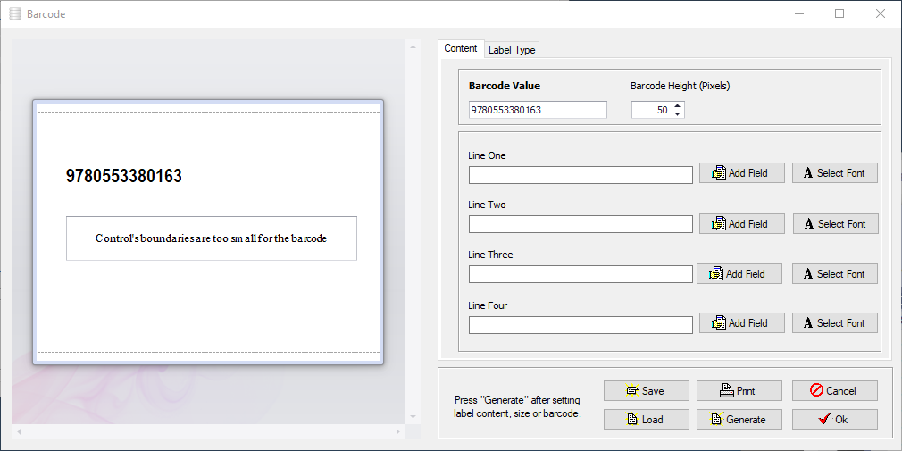Focus the Line Three text field
The height and width of the screenshot is (451, 902).
click(580, 274)
